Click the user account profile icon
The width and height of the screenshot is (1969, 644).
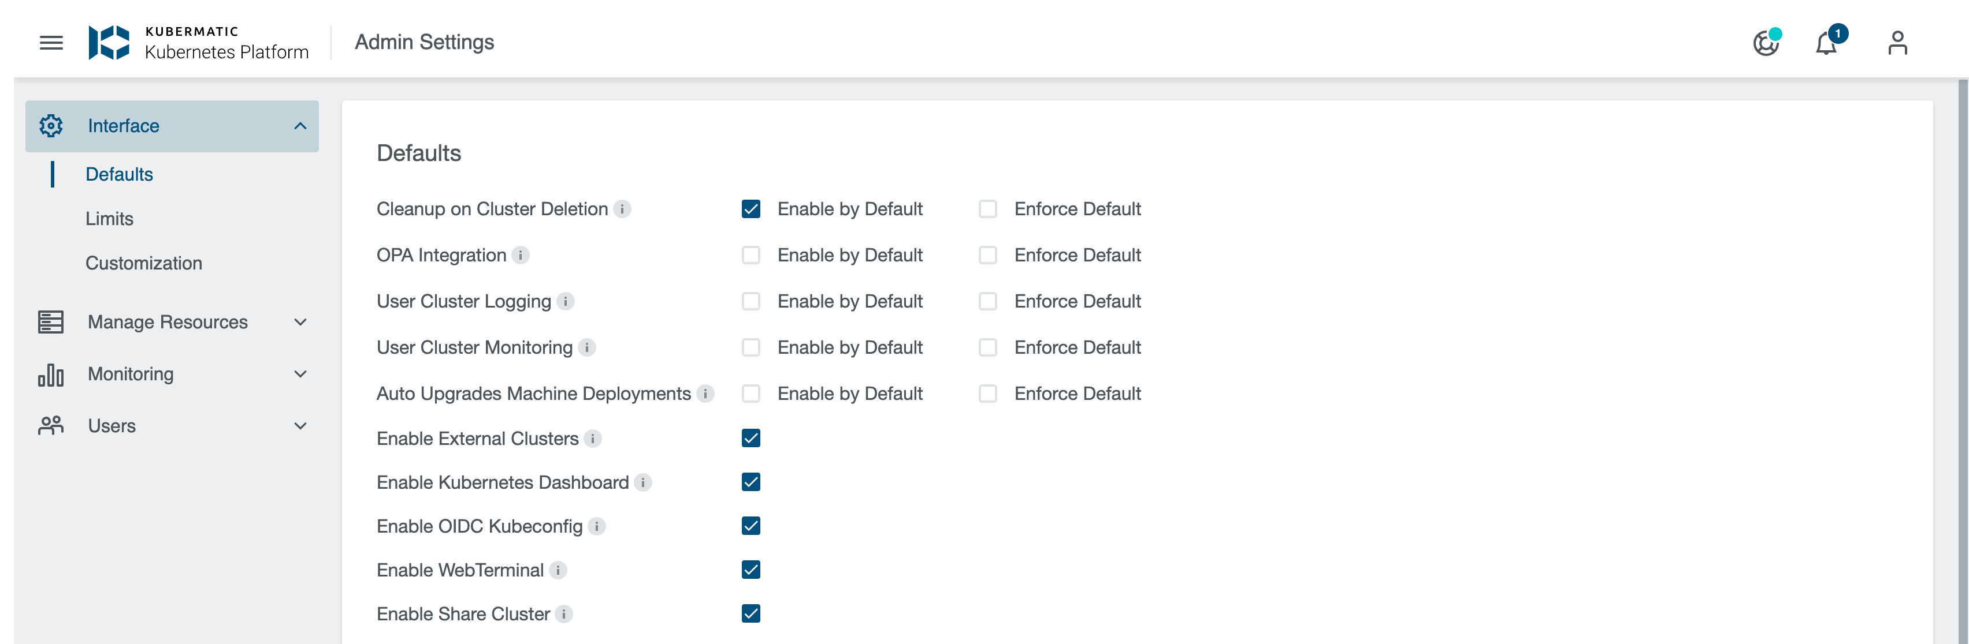coord(1897,42)
